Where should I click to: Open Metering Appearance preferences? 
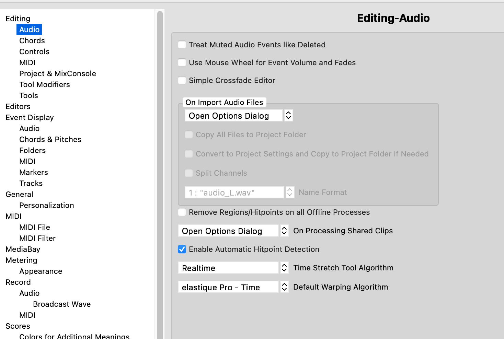click(x=41, y=271)
